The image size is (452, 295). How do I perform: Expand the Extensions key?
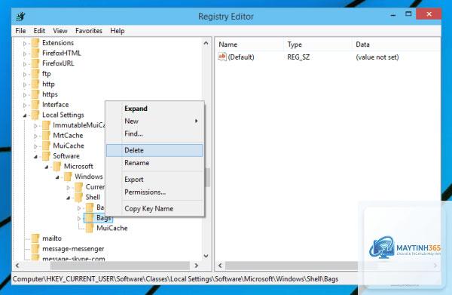pyautogui.click(x=25, y=43)
